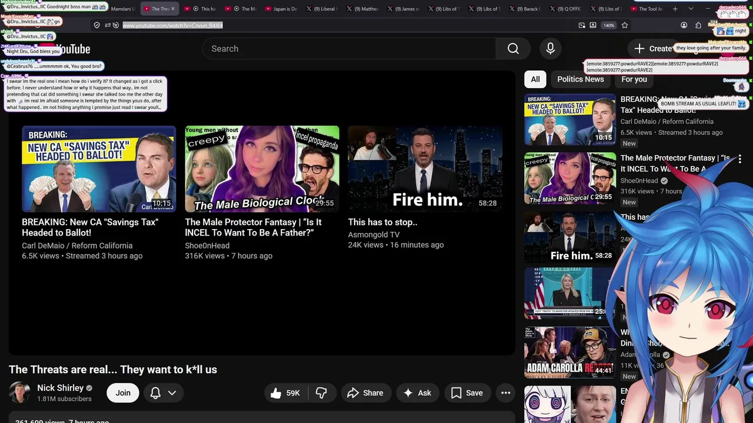Open Nick Shirley channel name link
Viewport: 753px width, 423px height.
[x=61, y=388]
